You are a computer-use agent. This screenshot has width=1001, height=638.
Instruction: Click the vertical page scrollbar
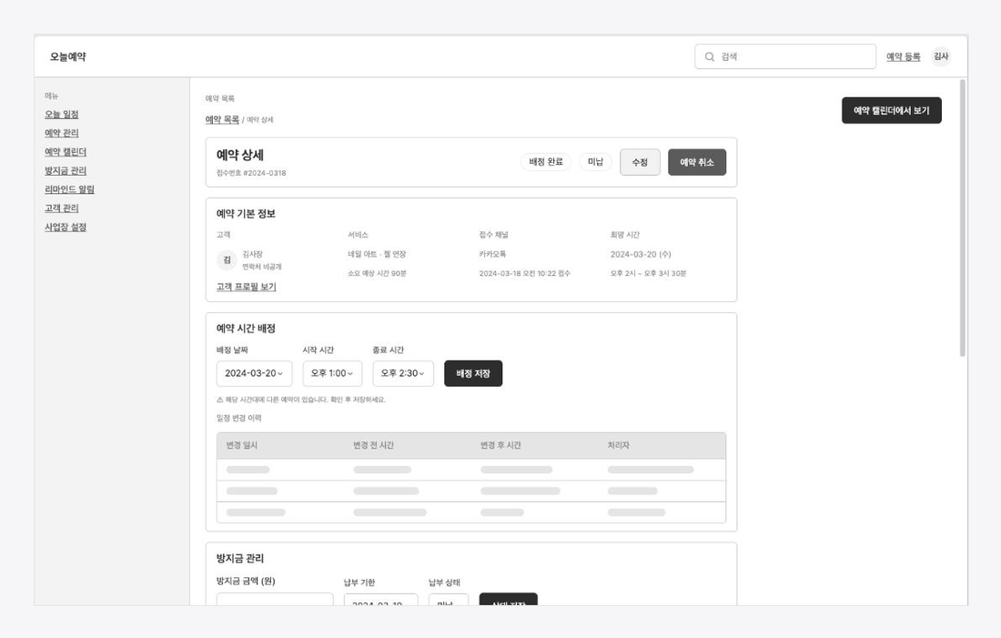coord(962,218)
